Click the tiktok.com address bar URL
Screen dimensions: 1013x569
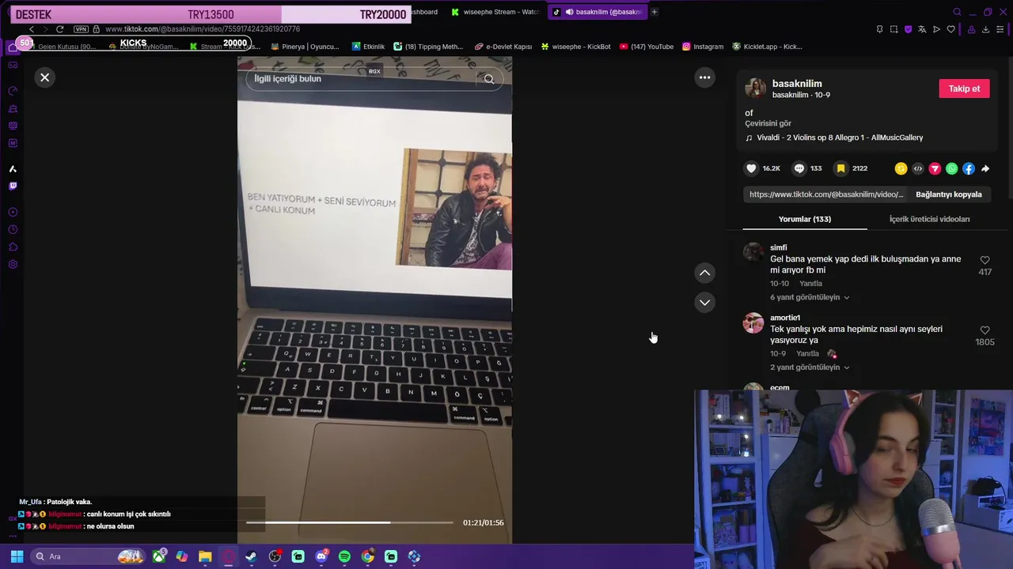pyautogui.click(x=203, y=29)
